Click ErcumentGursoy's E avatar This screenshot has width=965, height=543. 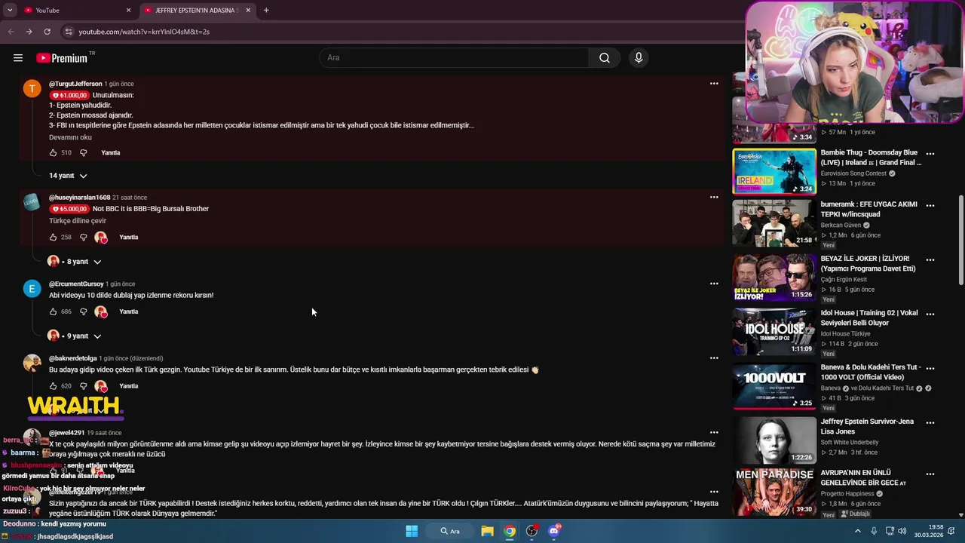click(x=32, y=289)
